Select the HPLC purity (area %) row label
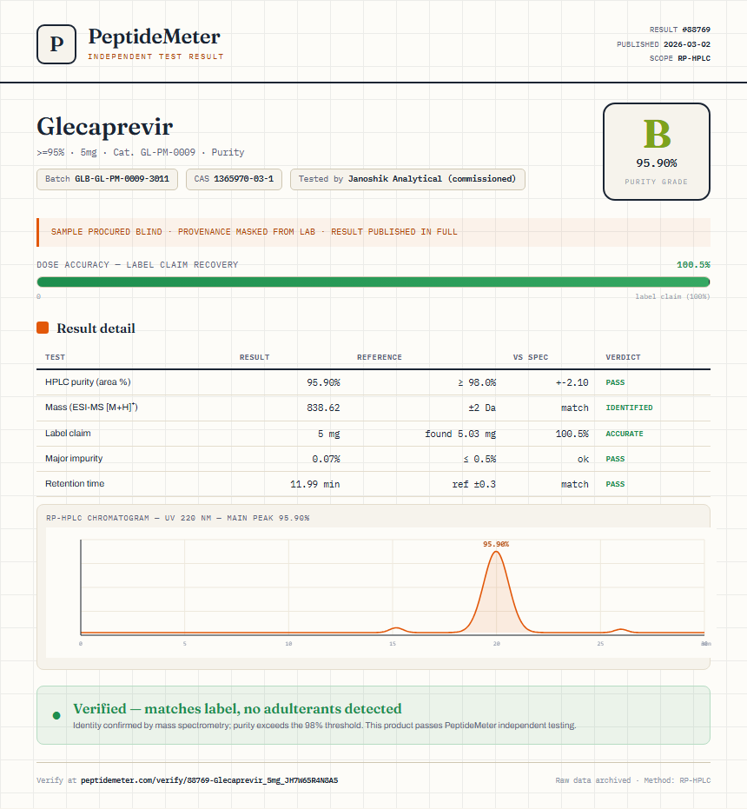The width and height of the screenshot is (747, 809). click(x=88, y=381)
